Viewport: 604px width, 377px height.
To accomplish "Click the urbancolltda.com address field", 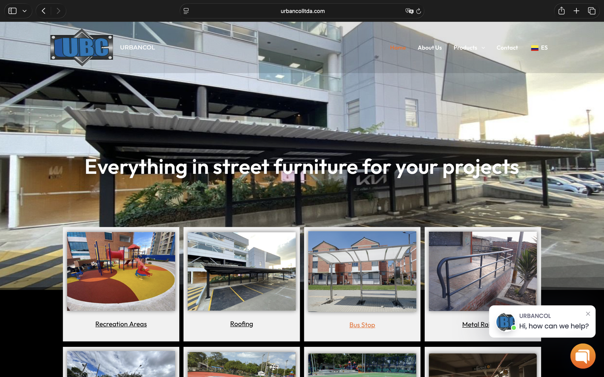I will pyautogui.click(x=302, y=11).
